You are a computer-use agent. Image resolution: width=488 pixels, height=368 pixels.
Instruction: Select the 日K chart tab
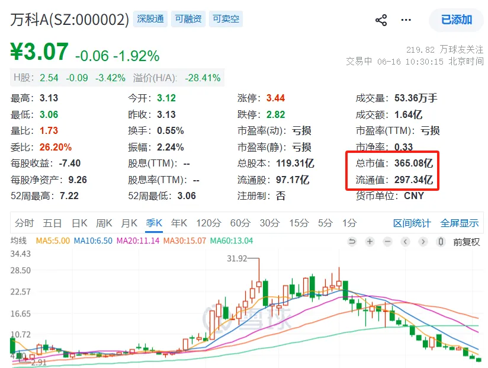(79, 223)
